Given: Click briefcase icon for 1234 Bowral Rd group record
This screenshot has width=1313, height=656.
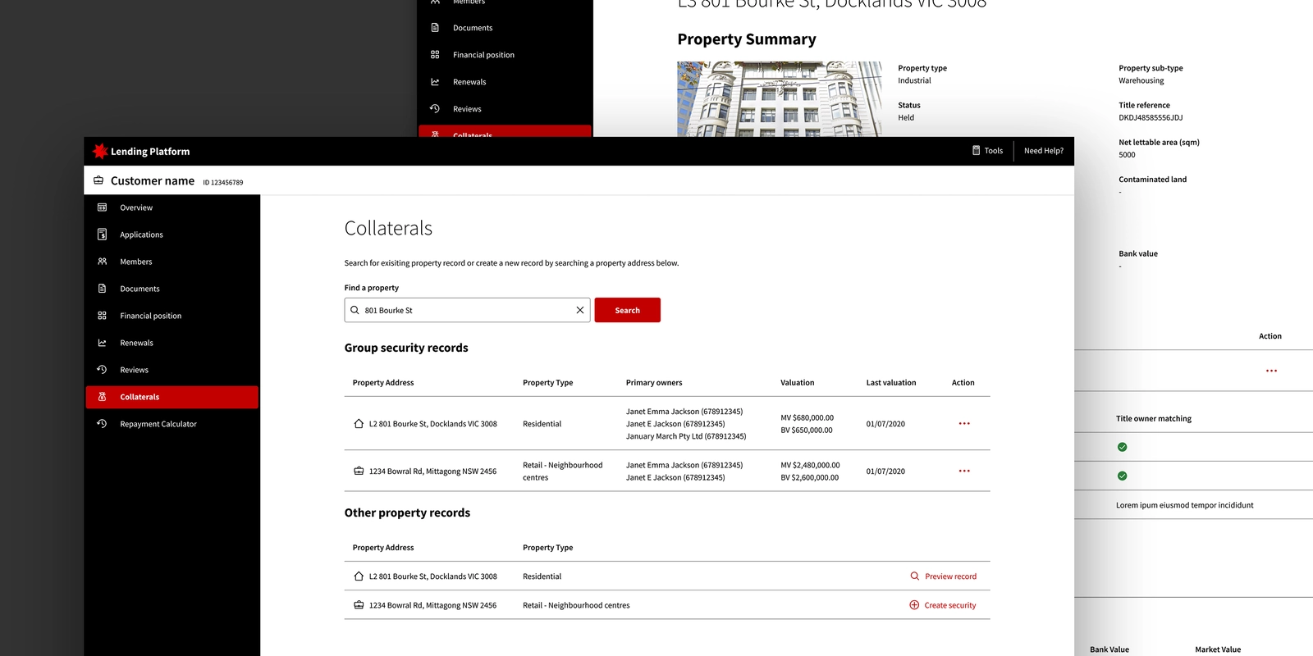Looking at the screenshot, I should click(x=359, y=471).
